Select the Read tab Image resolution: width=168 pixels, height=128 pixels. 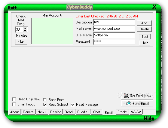(x=69, y=112)
